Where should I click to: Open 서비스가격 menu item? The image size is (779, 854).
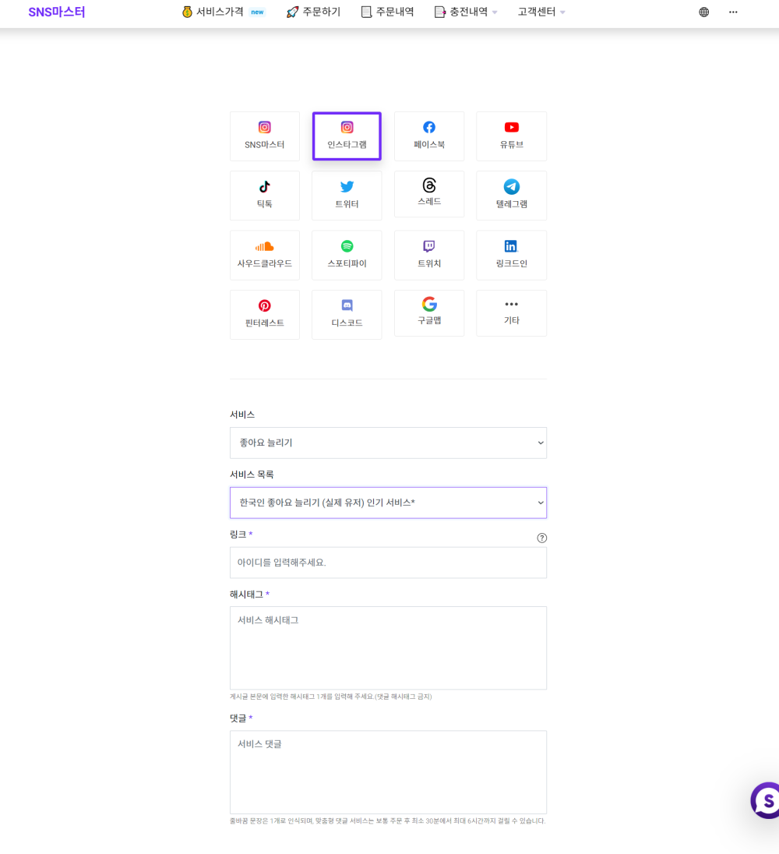pos(224,12)
